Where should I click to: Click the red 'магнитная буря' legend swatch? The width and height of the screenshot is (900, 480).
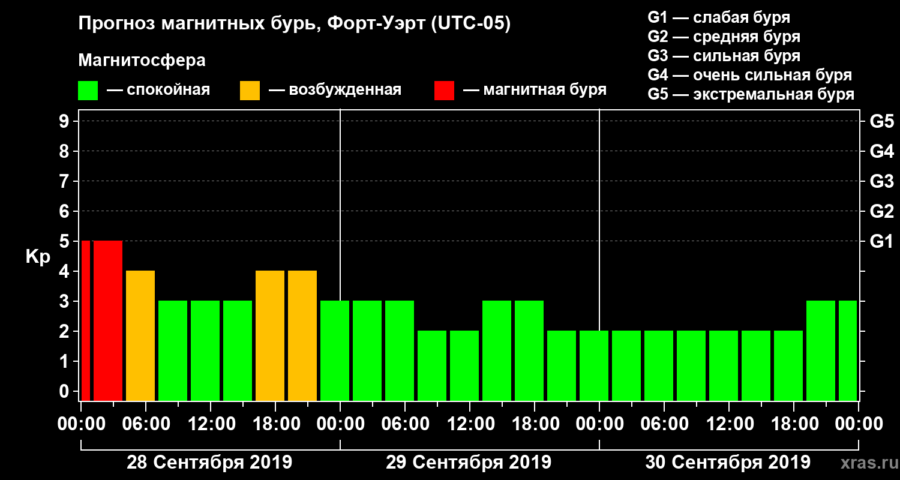pyautogui.click(x=444, y=91)
